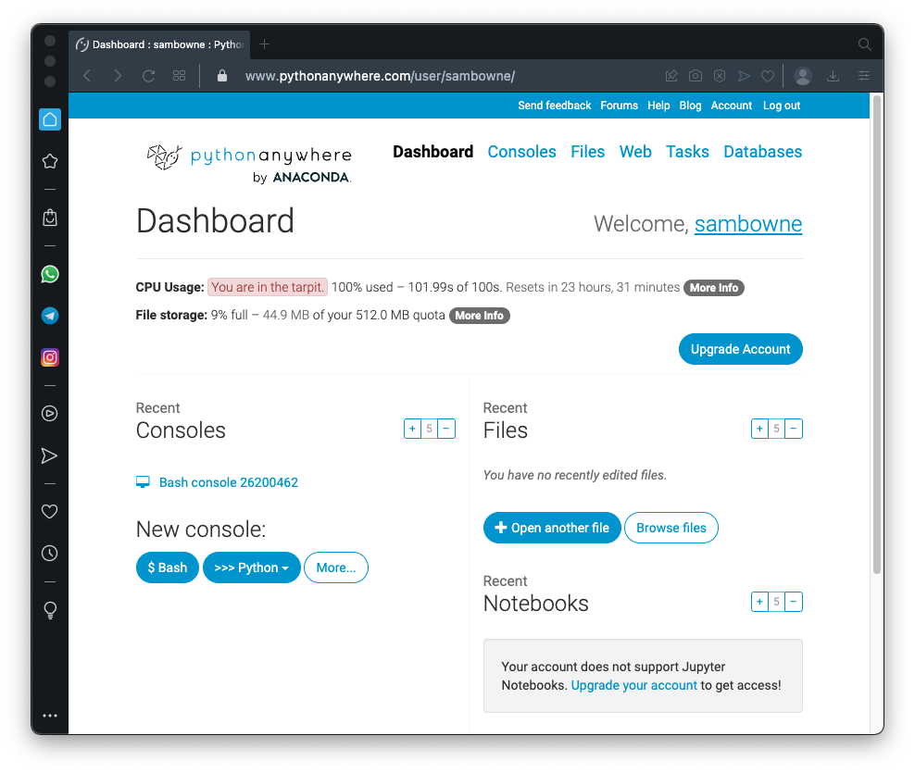The width and height of the screenshot is (915, 773).
Task: Go back with the back arrow
Action: point(87,76)
